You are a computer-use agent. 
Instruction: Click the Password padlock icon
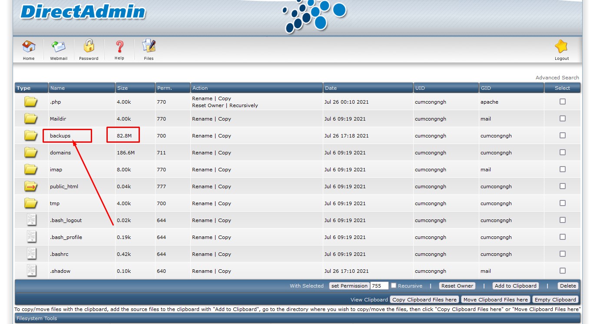tap(89, 46)
